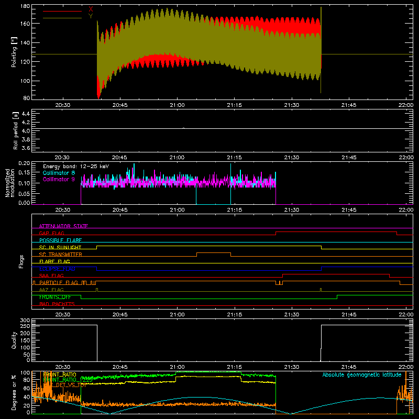Select the yellow FLARE_FLAG label

[x=54, y=261]
